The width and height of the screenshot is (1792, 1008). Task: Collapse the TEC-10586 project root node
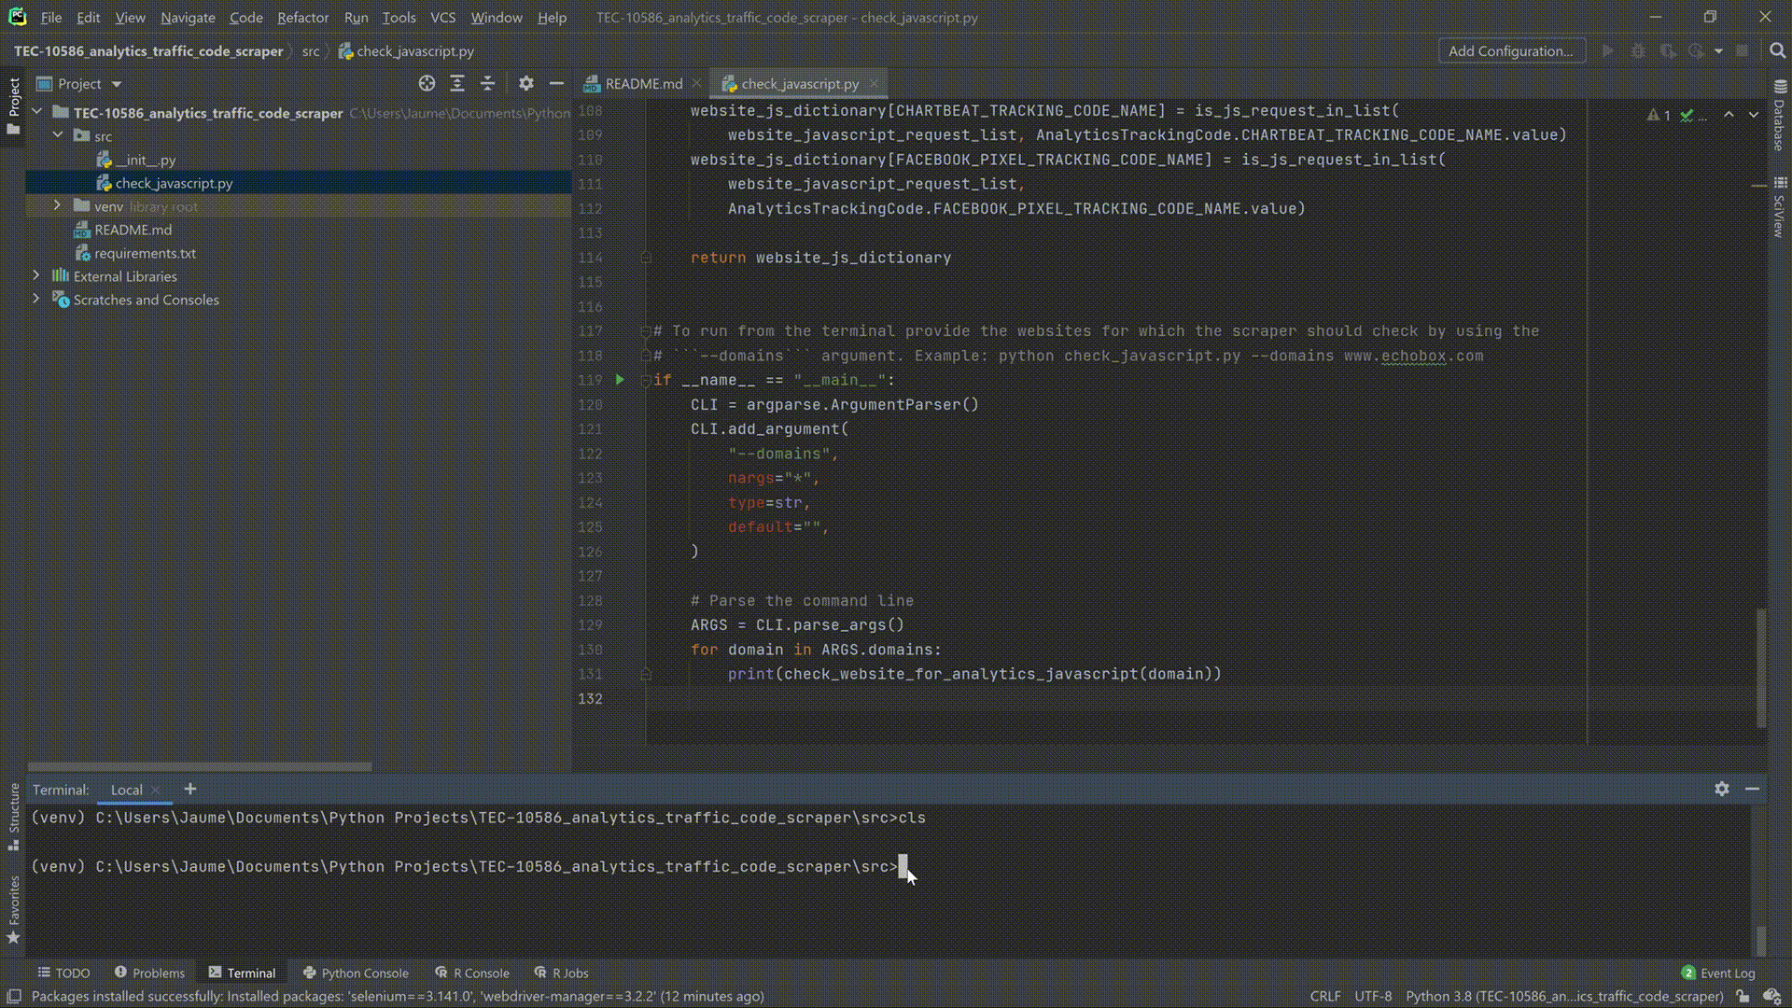(37, 112)
